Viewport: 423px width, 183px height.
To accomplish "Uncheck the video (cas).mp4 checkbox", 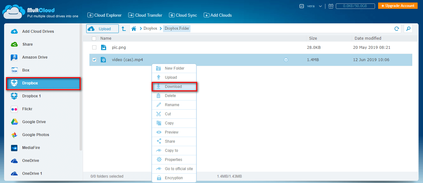I will click(94, 60).
